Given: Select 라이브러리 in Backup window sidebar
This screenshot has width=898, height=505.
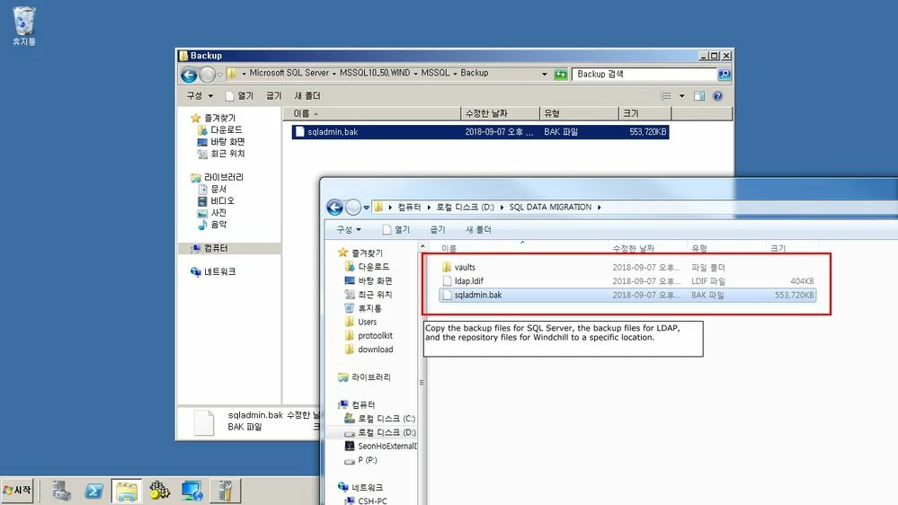Looking at the screenshot, I should tap(217, 177).
